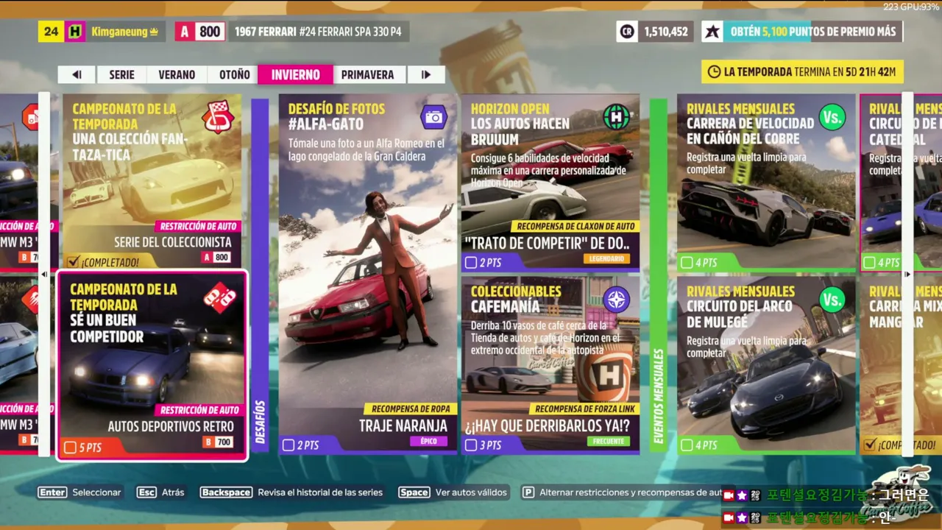This screenshot has width=942, height=530.
Task: Click the Vs. icon on Circuito del Arco de Mulegé
Action: 832,299
